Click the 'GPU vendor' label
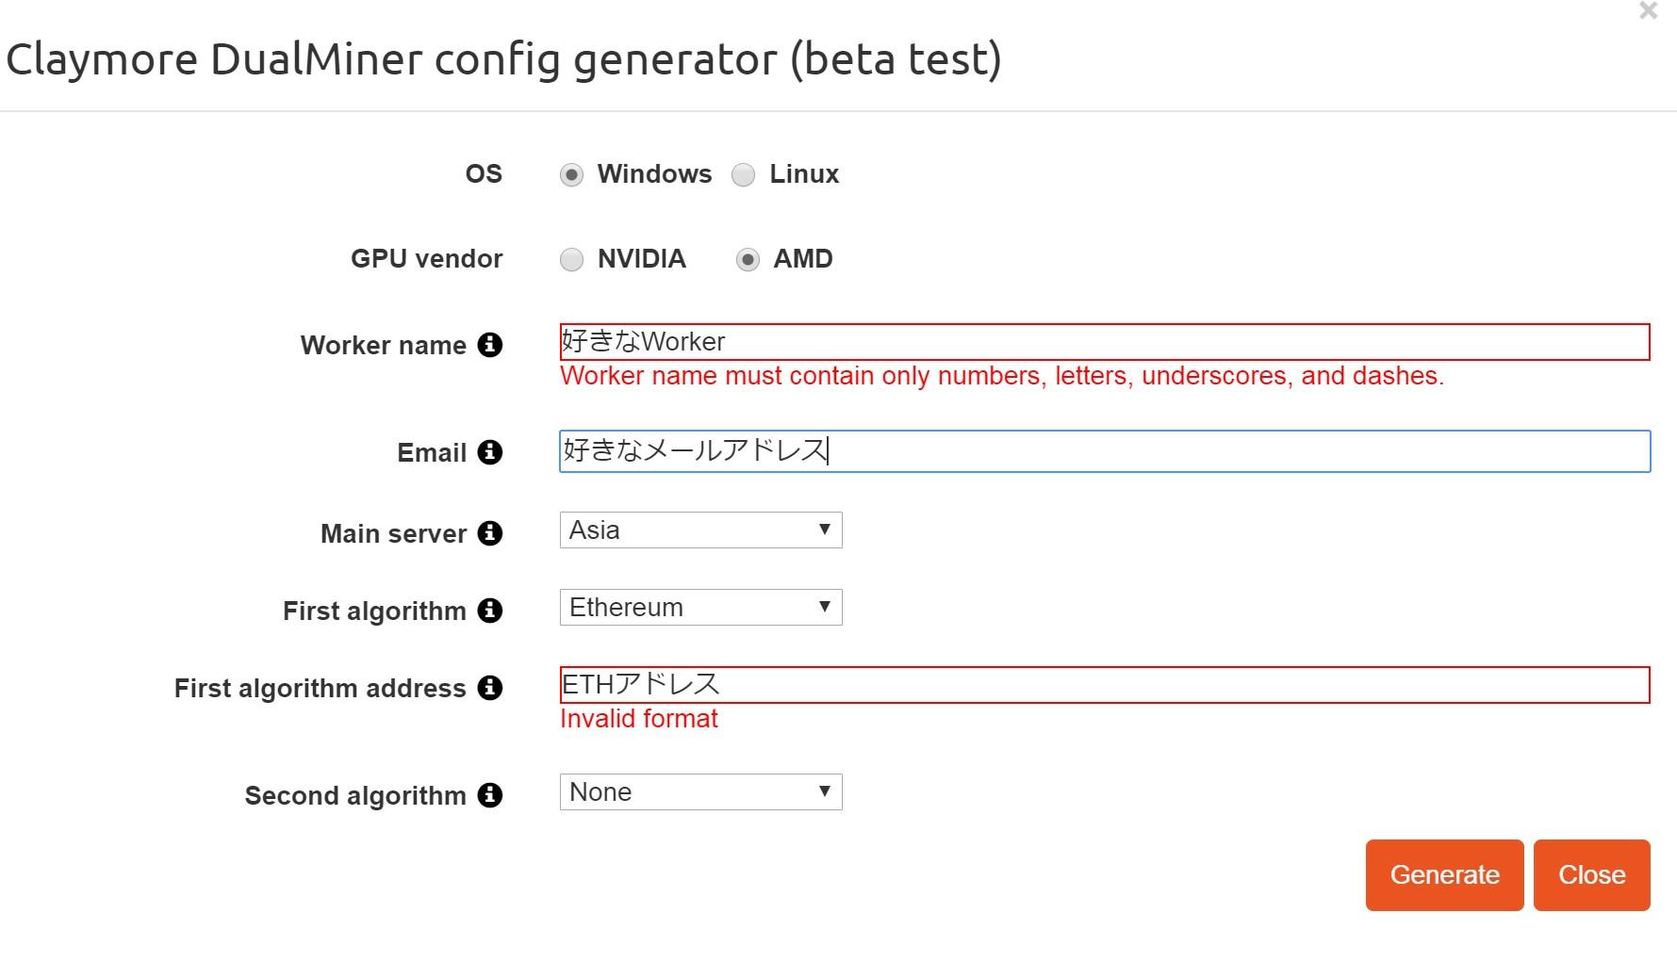The image size is (1677, 962). (x=427, y=259)
